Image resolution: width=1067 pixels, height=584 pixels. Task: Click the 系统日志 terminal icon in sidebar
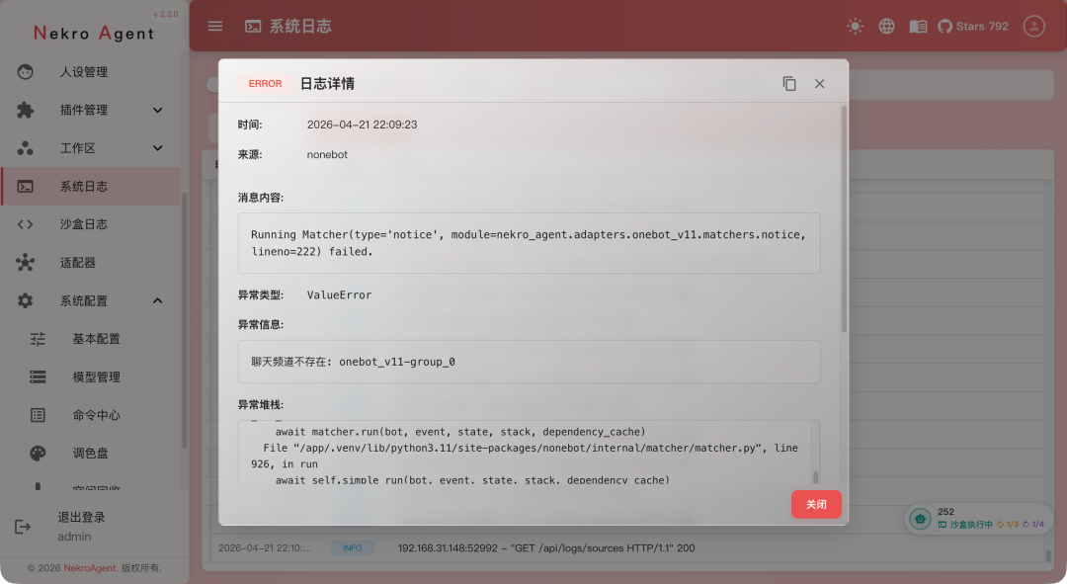click(25, 186)
